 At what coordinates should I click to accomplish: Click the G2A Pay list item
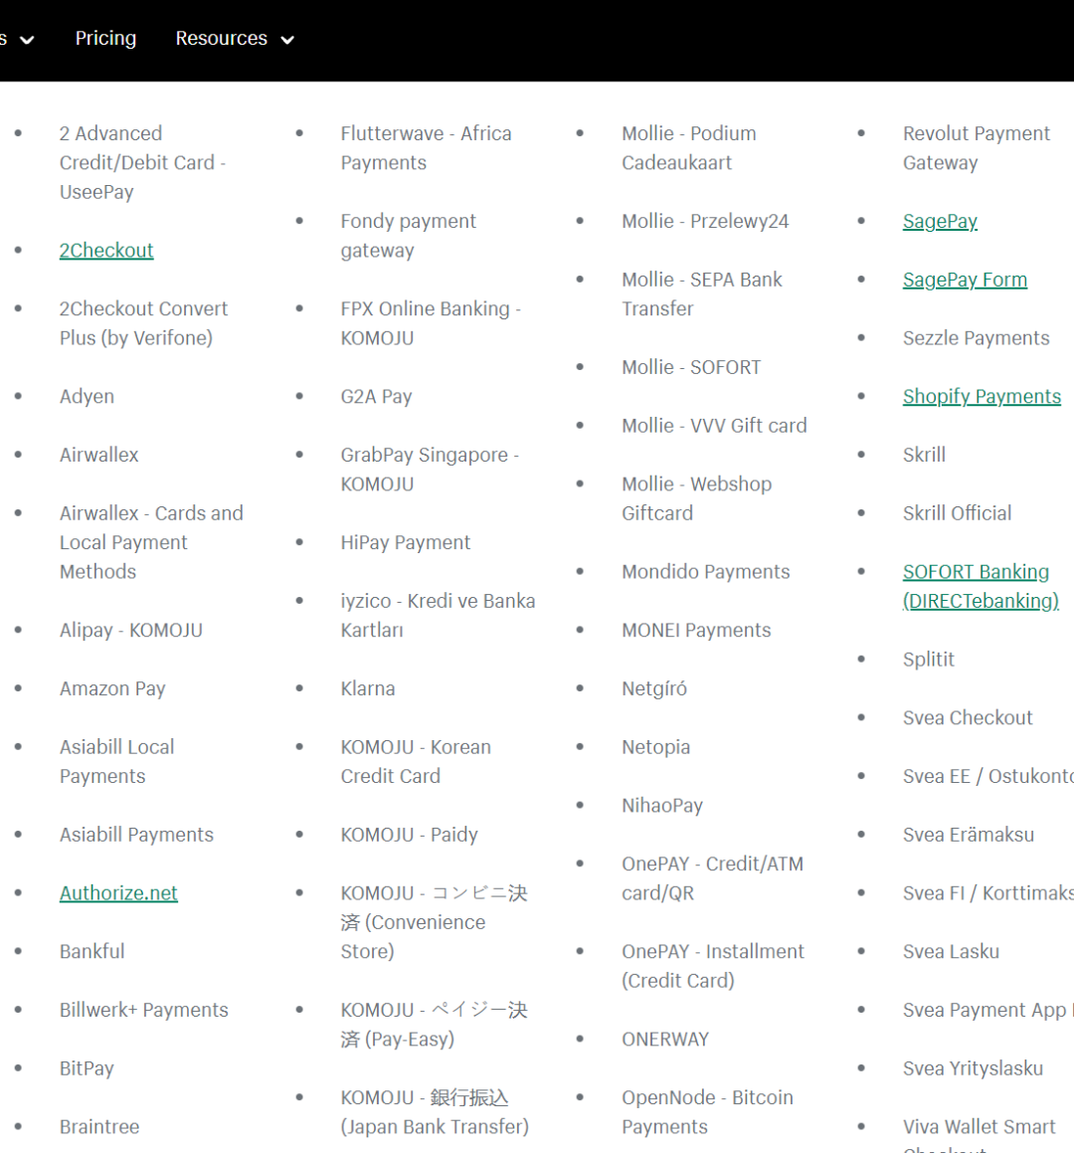click(x=376, y=397)
